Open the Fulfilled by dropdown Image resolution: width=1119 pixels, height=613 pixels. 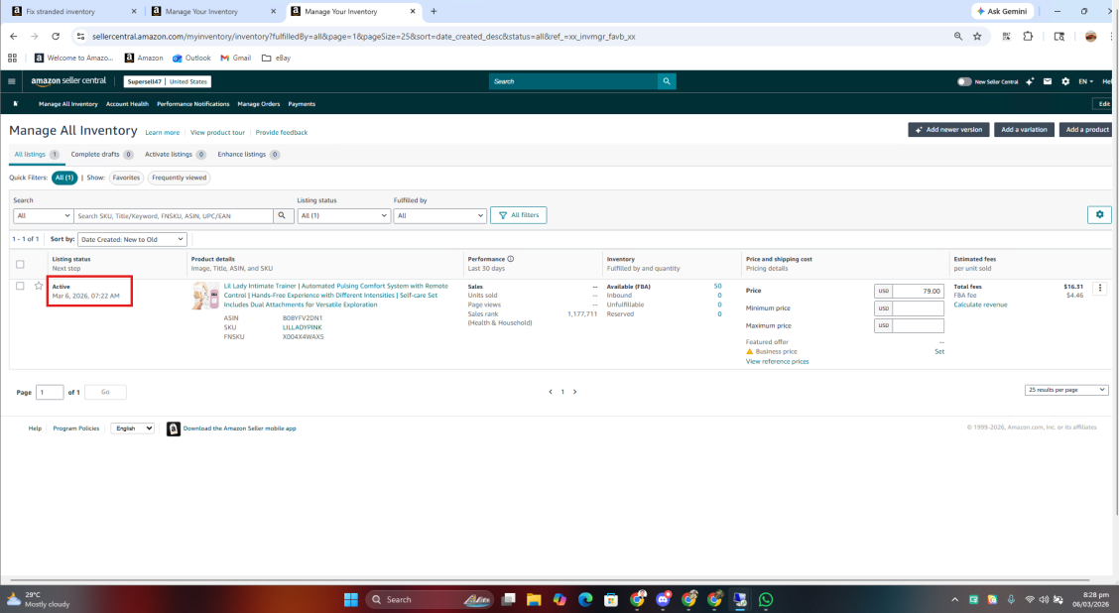[439, 215]
